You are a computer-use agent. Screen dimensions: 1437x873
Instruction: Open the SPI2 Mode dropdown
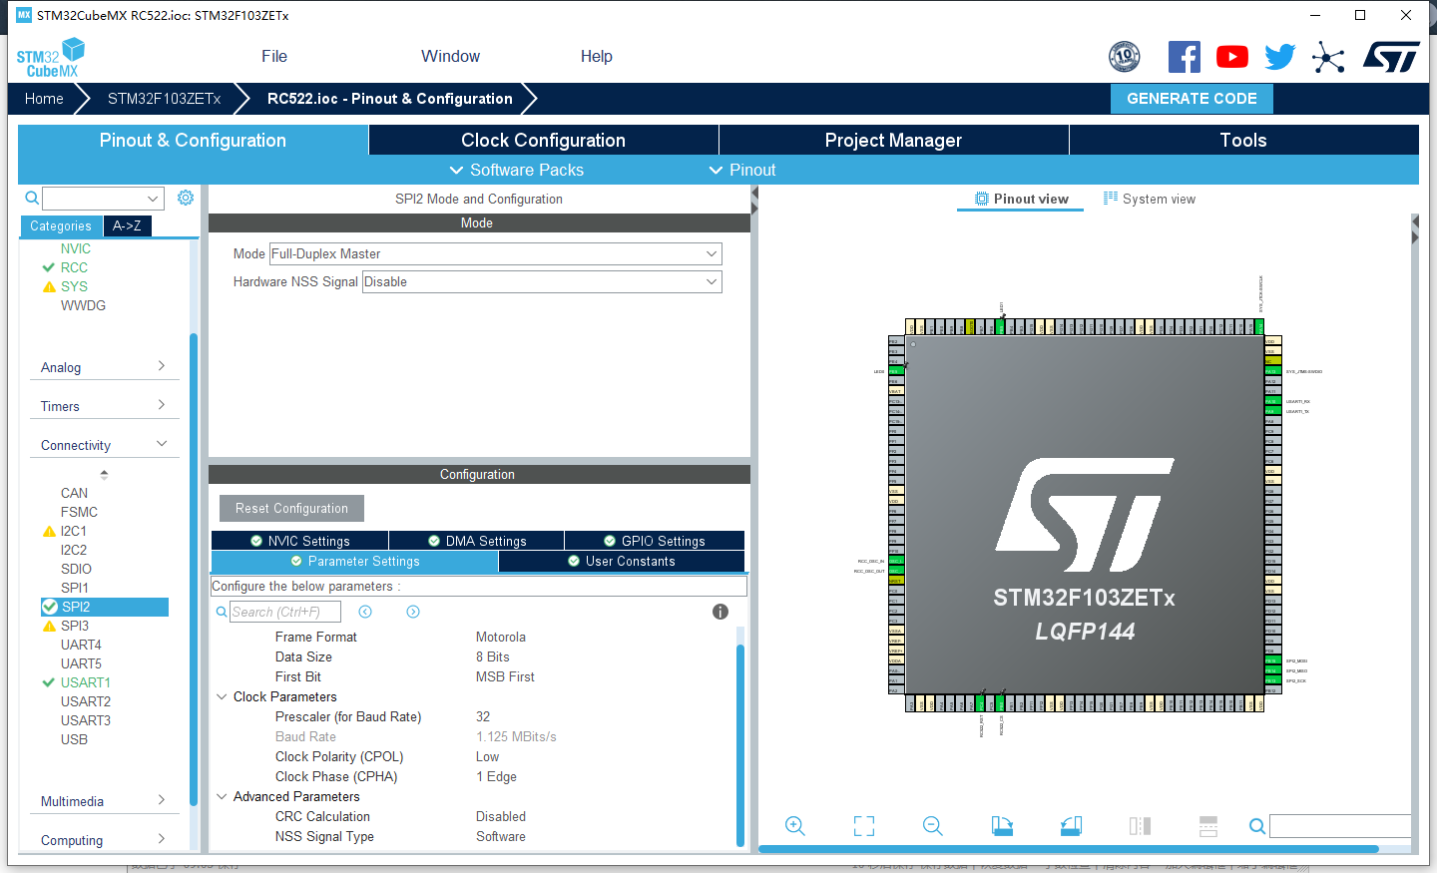point(495,253)
